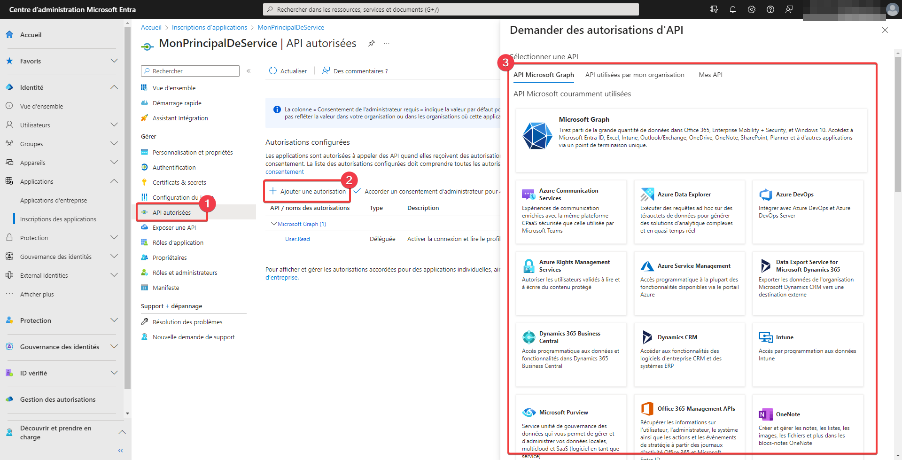Click the user avatar in top right

(892, 9)
